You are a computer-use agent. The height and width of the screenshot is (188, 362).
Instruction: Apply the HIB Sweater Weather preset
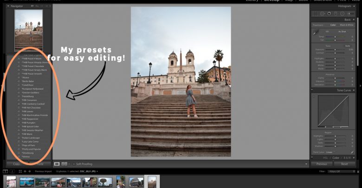click(32, 130)
